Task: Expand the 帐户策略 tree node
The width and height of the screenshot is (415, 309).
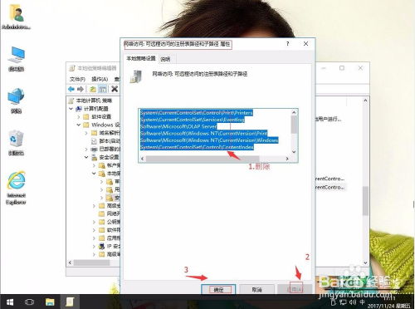Action: (95, 165)
